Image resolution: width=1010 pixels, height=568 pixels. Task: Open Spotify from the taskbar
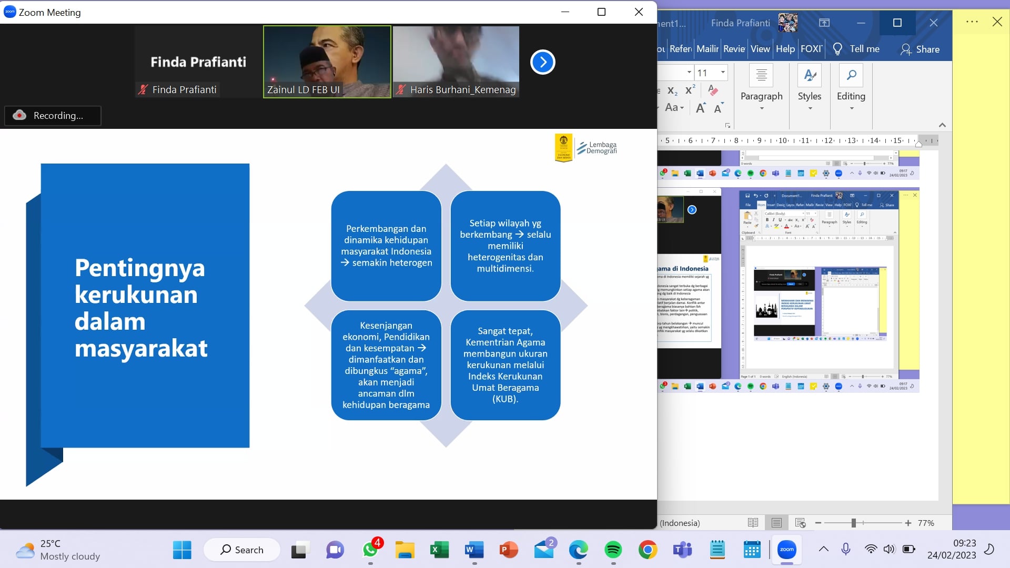[613, 550]
